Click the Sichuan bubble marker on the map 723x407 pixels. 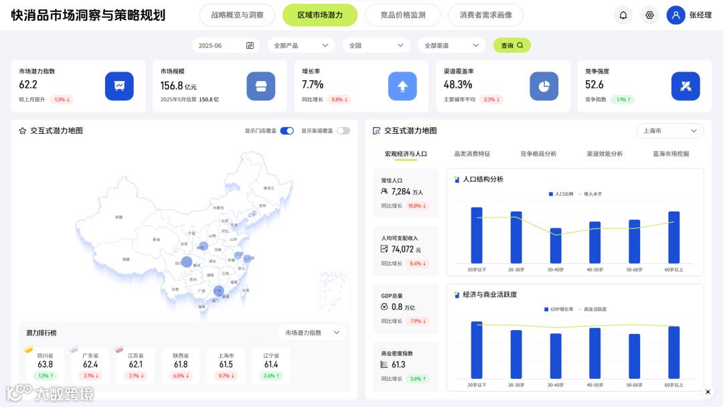[187, 262]
